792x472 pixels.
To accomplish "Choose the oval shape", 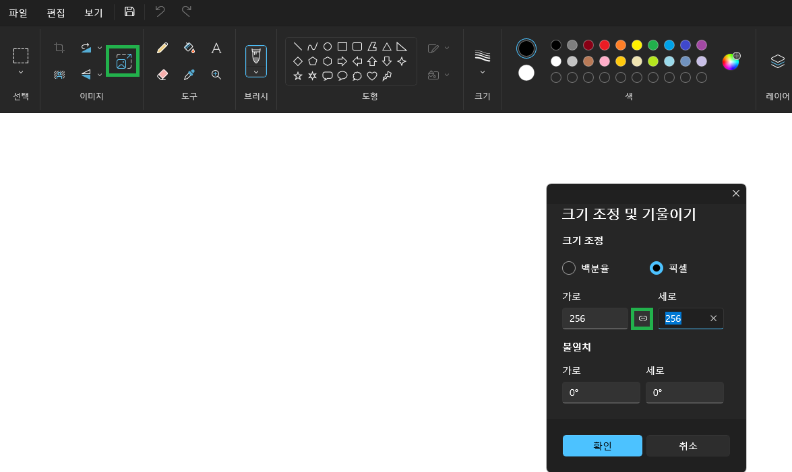I will point(328,46).
